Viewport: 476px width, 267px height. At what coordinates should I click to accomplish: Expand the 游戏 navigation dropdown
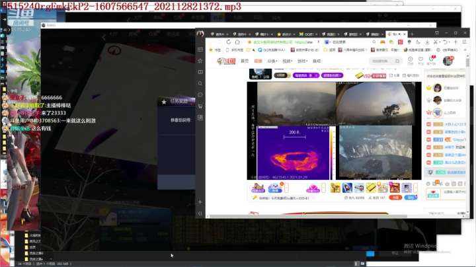coord(302,61)
